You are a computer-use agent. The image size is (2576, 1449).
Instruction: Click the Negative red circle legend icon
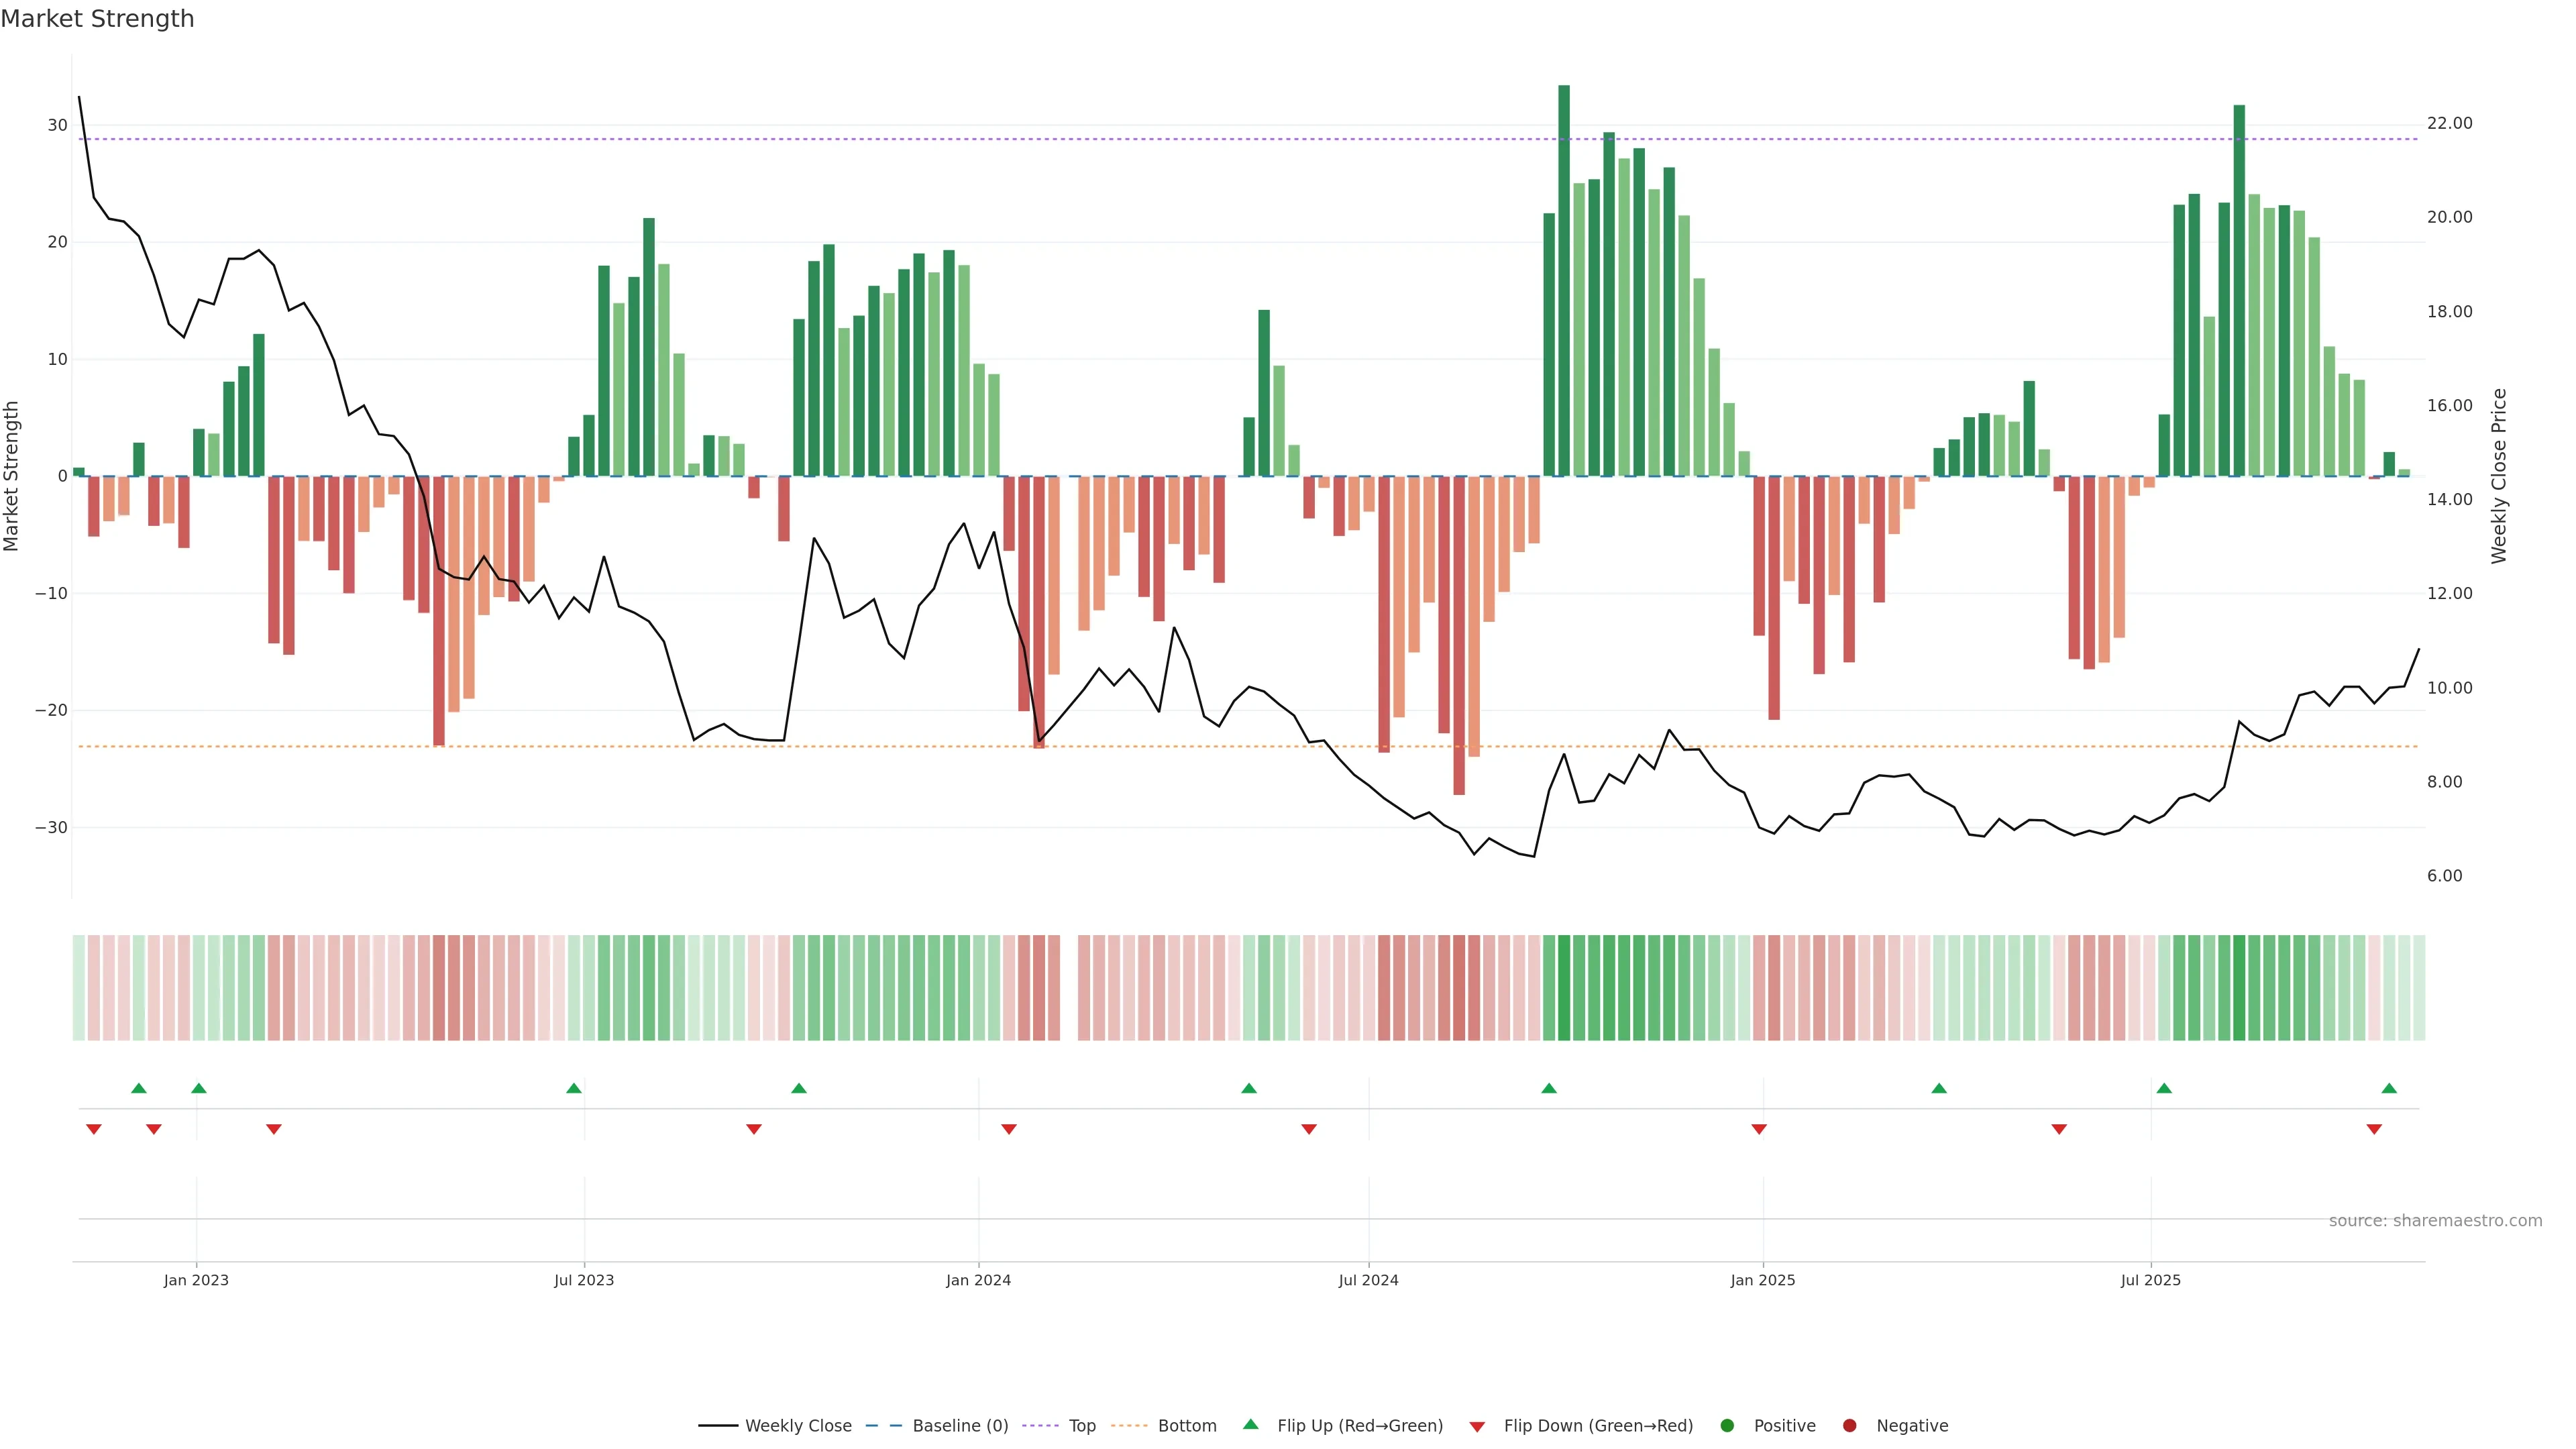pos(1849,1426)
